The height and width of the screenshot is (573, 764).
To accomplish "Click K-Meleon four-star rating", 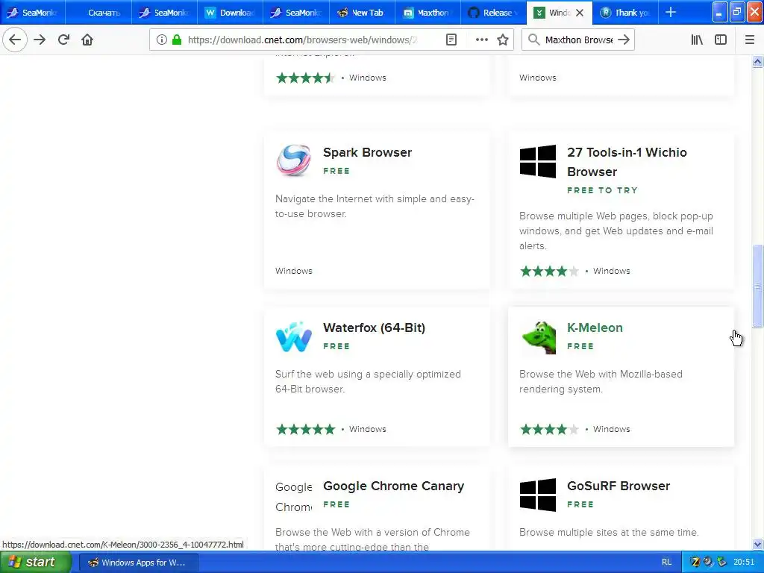I will point(550,429).
